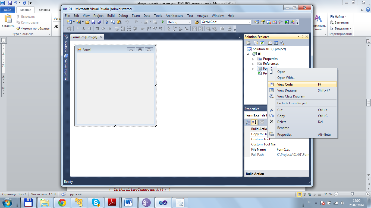This screenshot has height=208, width=371.
Task: Open the Выделить dropdown in Word ribbon
Action: (x=350, y=28)
